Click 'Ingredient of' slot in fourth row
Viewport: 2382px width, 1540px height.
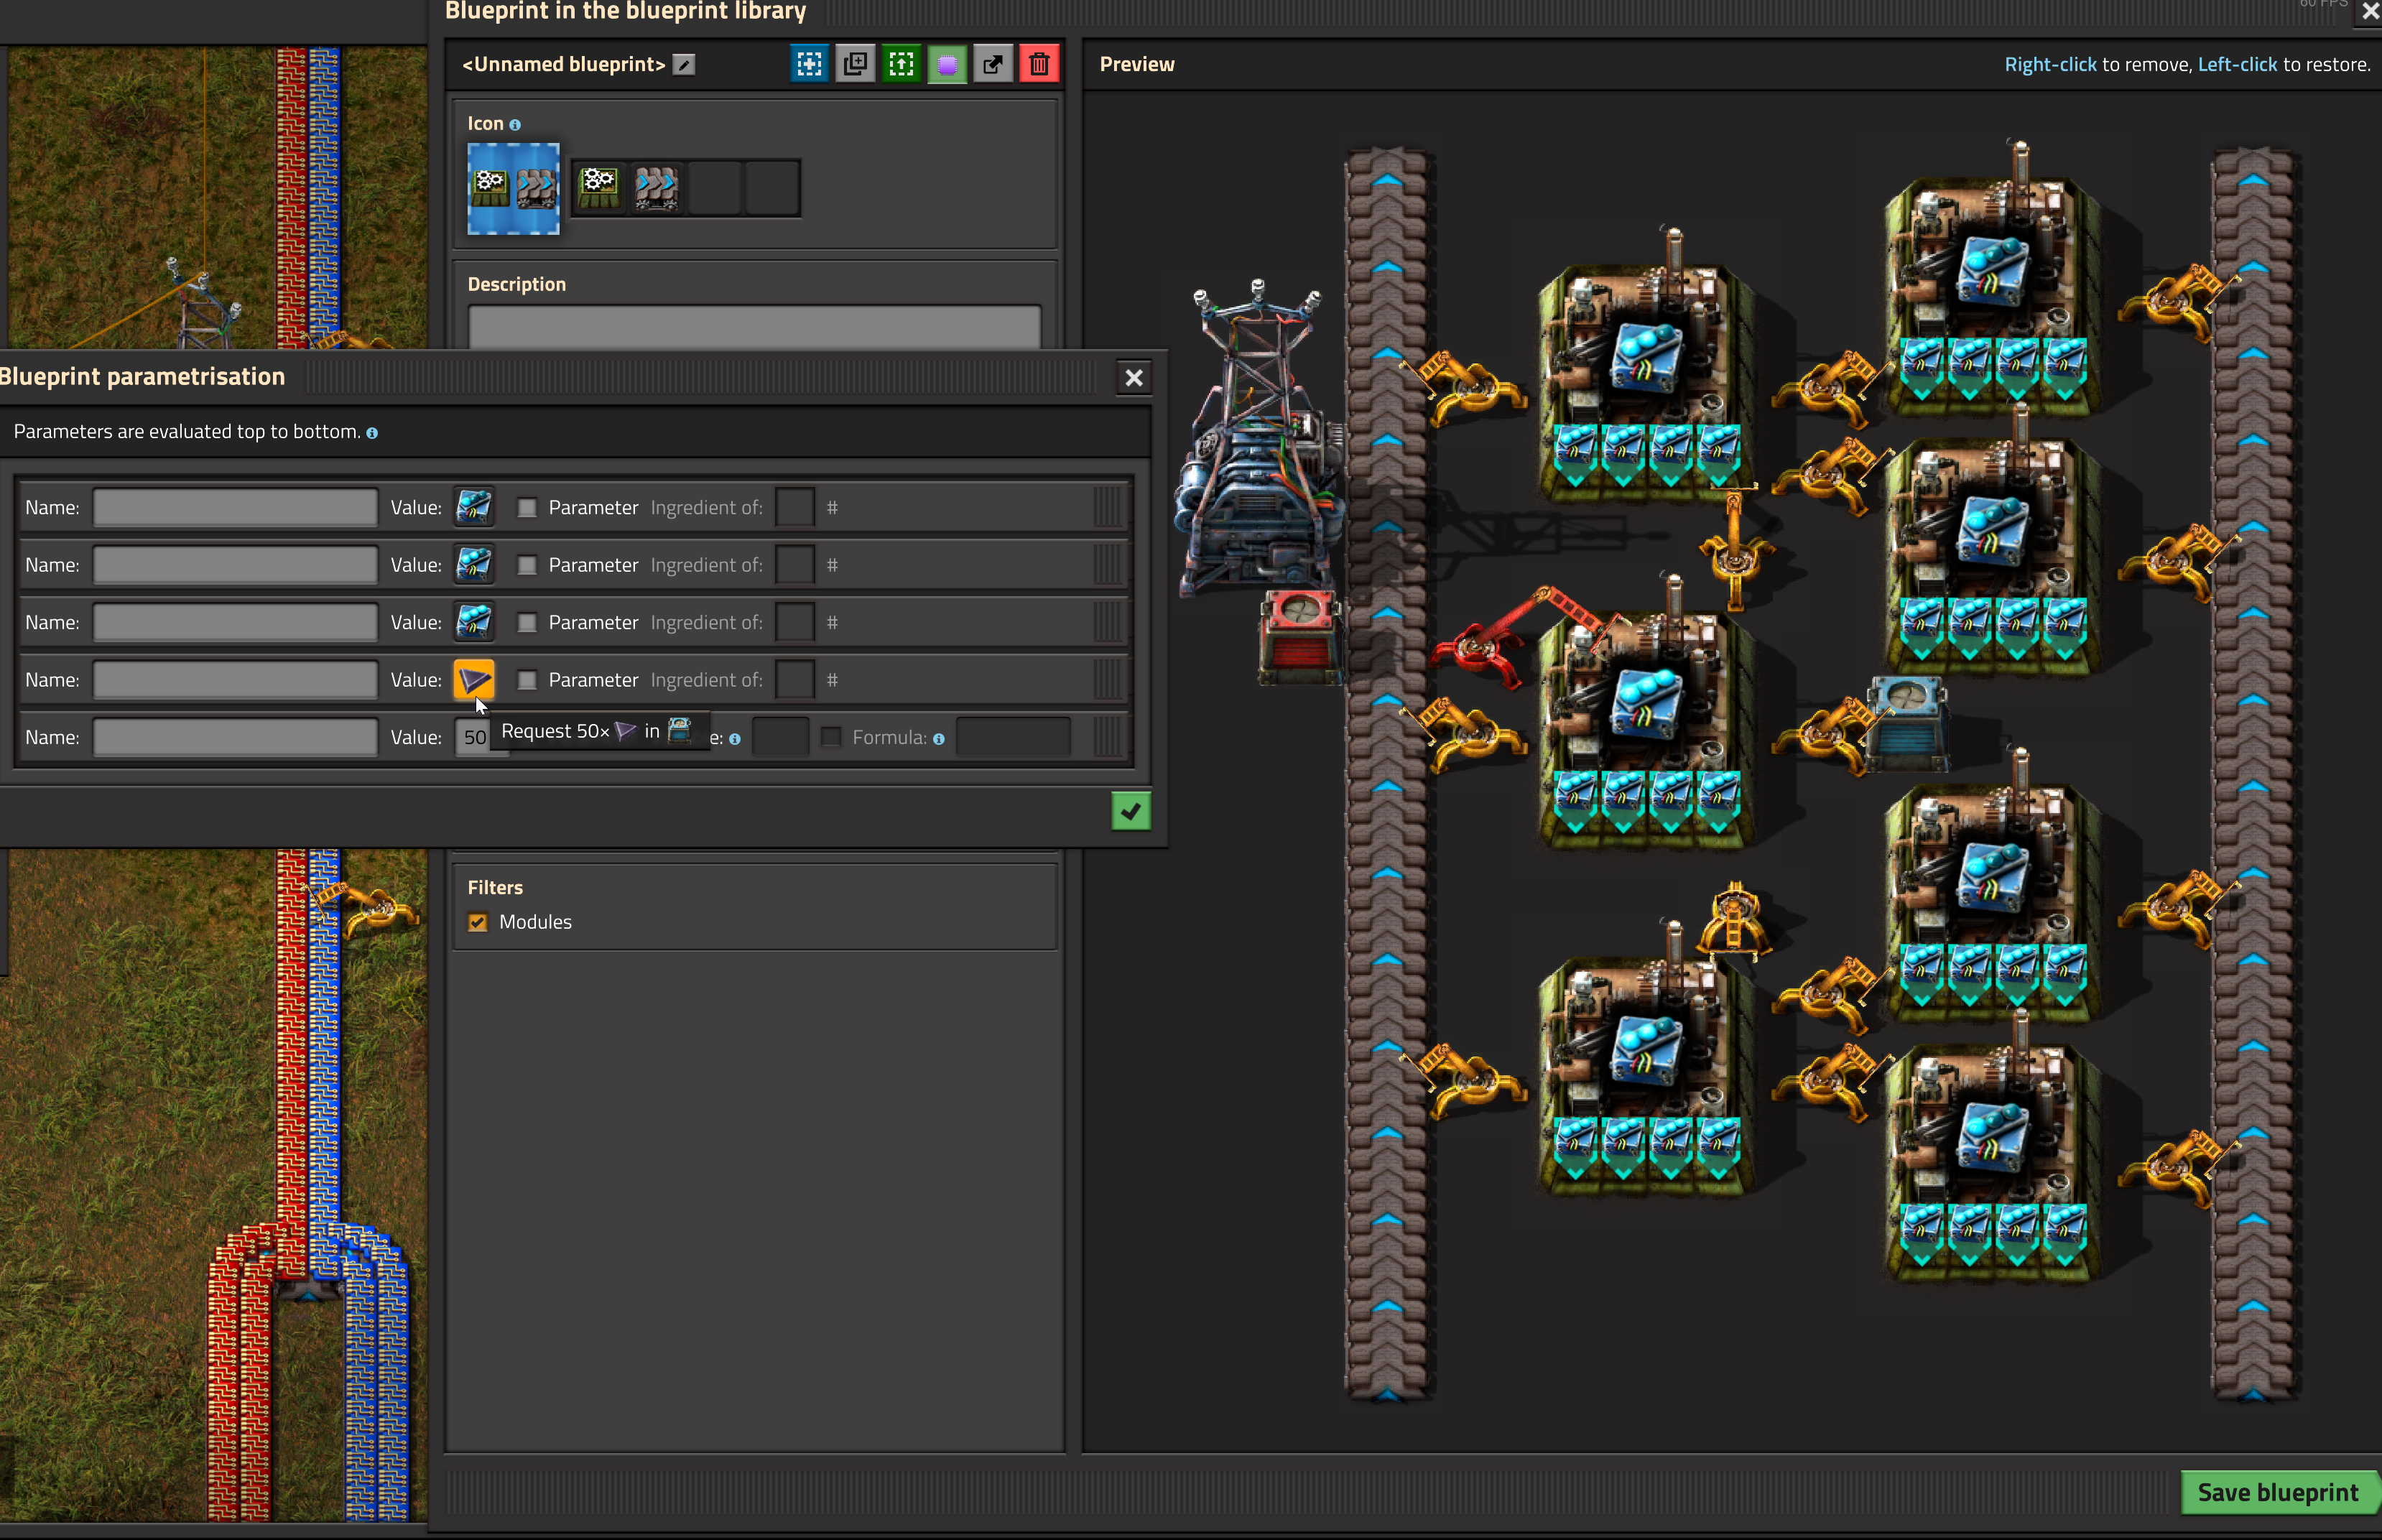[x=795, y=680]
